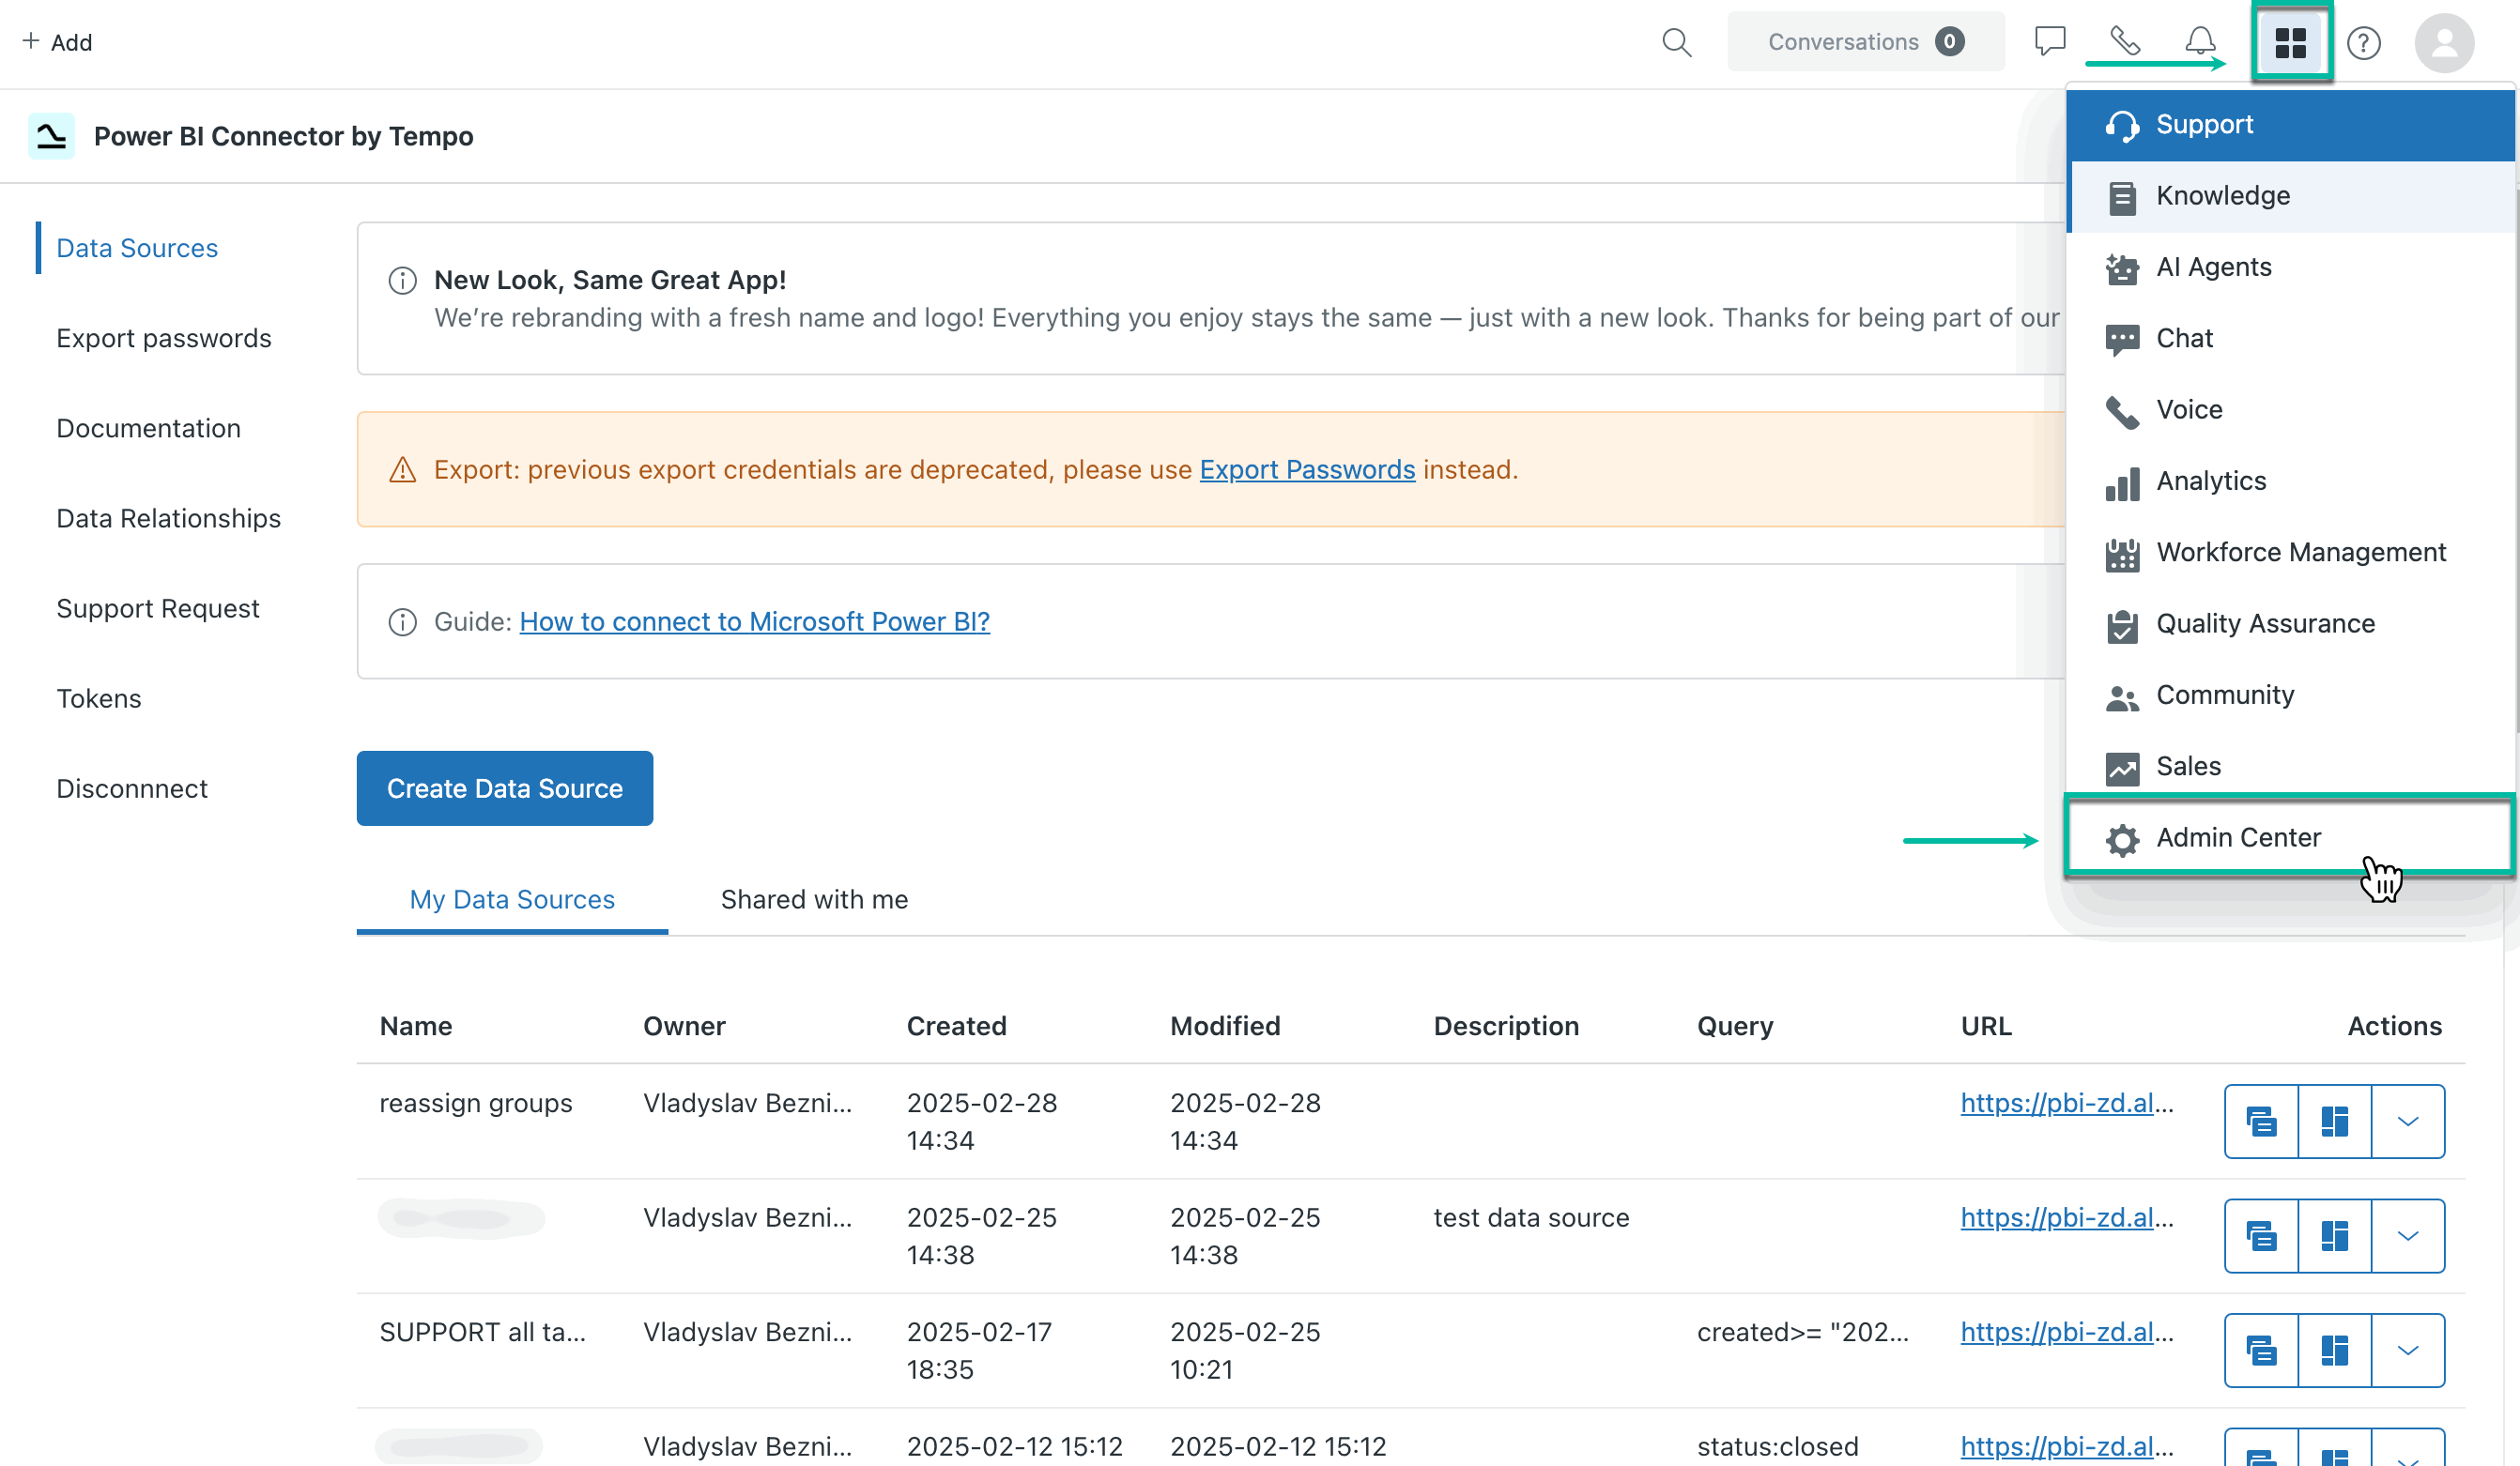Open the search icon in the top bar
Screen dimensions: 2520x1466
click(1677, 42)
